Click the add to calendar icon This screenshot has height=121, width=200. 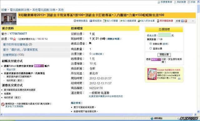pyautogui.click(x=105, y=21)
